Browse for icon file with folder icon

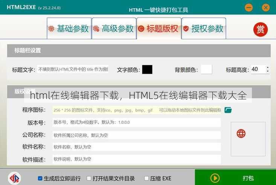[228, 110]
